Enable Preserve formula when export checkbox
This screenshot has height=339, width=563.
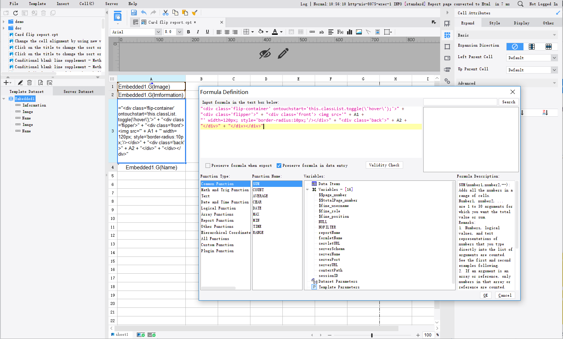(208, 165)
